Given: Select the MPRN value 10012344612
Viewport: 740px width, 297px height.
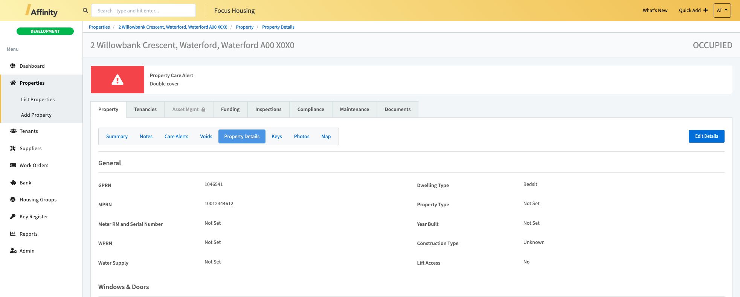Looking at the screenshot, I should pos(219,204).
